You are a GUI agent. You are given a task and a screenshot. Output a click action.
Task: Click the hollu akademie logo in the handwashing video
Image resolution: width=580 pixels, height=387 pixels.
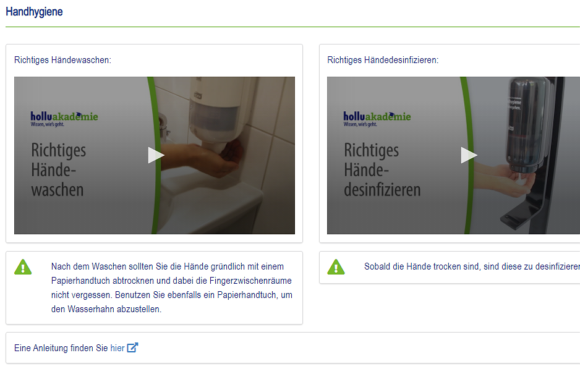(x=64, y=117)
